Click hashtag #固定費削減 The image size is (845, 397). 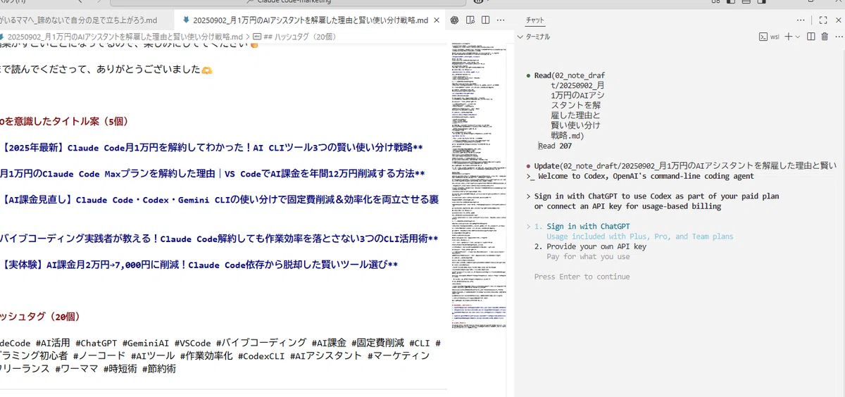(378, 343)
